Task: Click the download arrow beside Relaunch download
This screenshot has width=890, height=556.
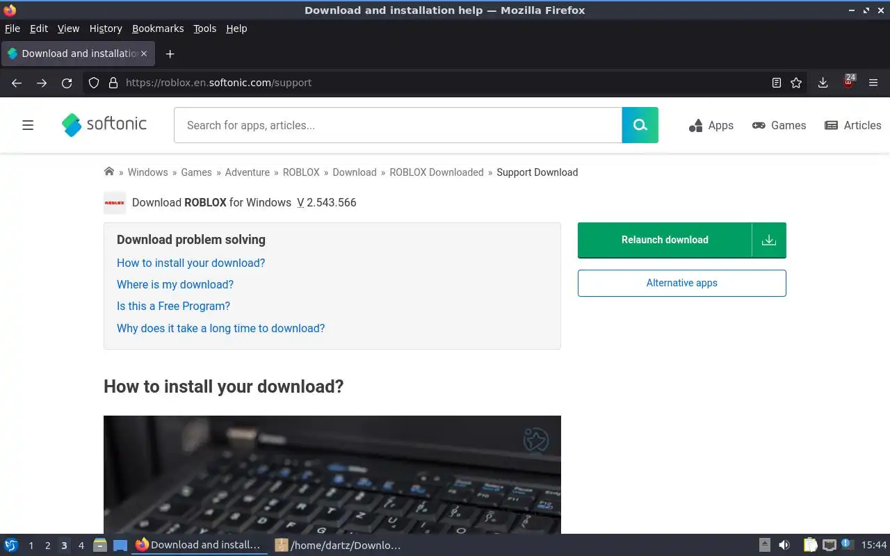Action: (769, 240)
